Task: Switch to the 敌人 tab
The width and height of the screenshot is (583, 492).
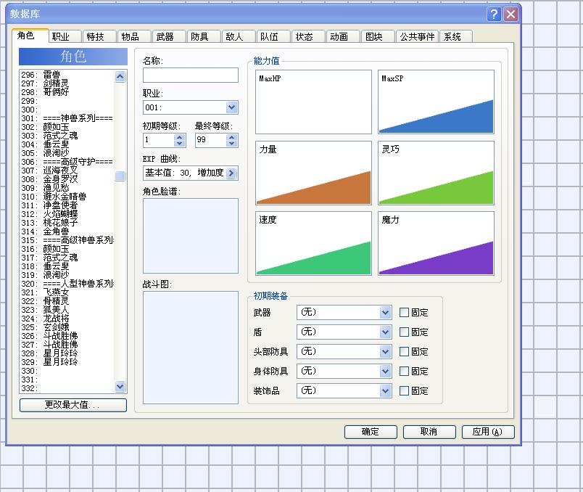Action: click(x=239, y=36)
